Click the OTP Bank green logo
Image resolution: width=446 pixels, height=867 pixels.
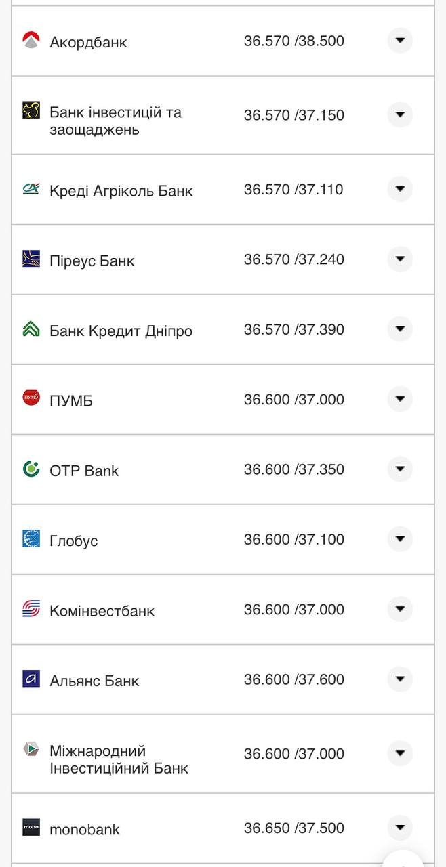pyautogui.click(x=31, y=469)
